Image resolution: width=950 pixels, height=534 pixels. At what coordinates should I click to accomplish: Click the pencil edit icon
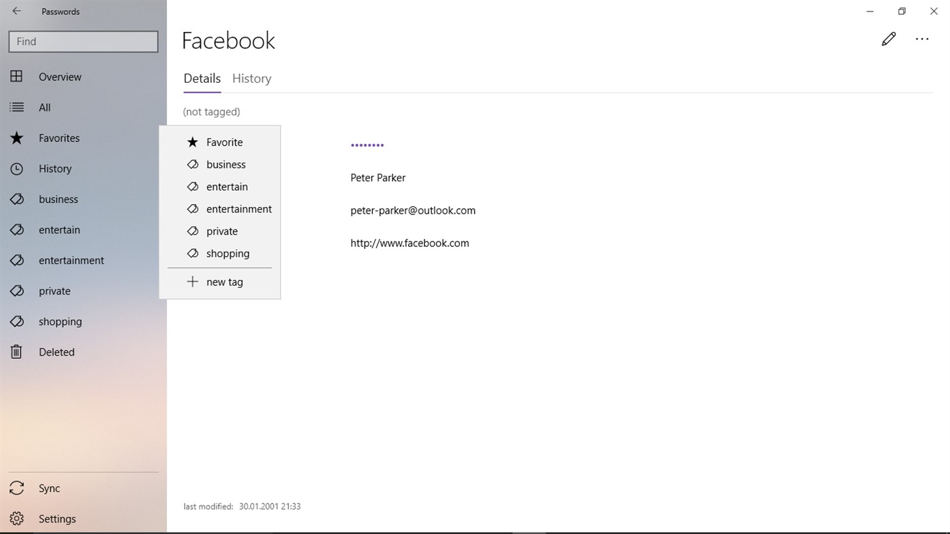(x=888, y=39)
